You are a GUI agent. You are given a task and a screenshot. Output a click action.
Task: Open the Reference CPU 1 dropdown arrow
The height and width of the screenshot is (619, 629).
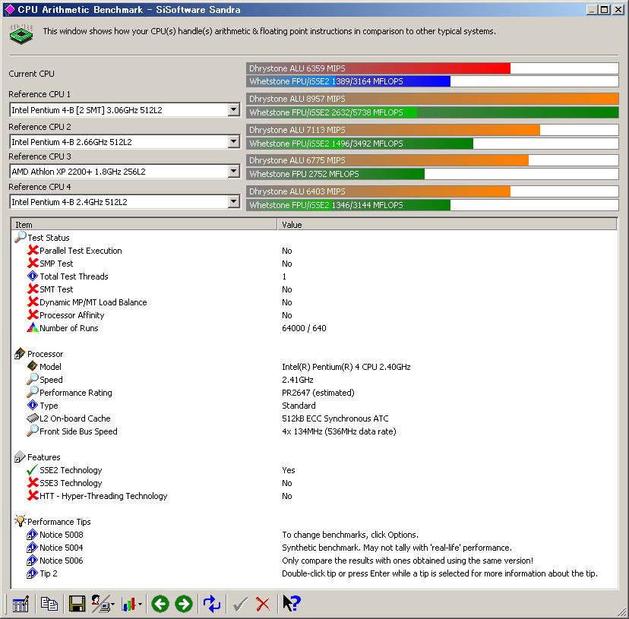click(233, 109)
